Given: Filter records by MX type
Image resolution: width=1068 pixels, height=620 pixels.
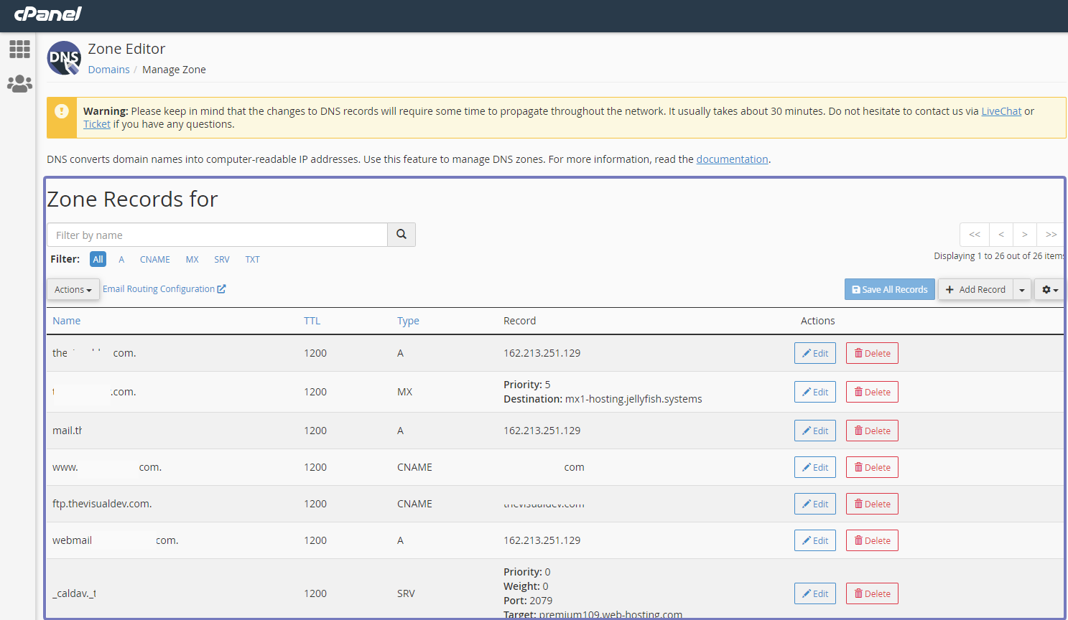Looking at the screenshot, I should (192, 260).
